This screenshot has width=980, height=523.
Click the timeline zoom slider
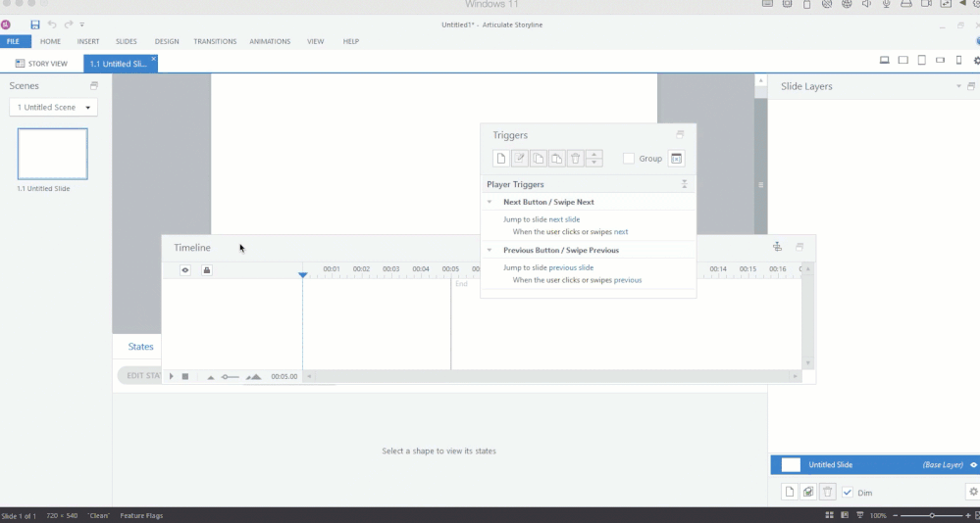(230, 377)
